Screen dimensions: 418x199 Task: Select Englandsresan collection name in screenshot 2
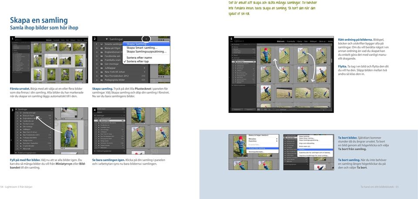114,52
